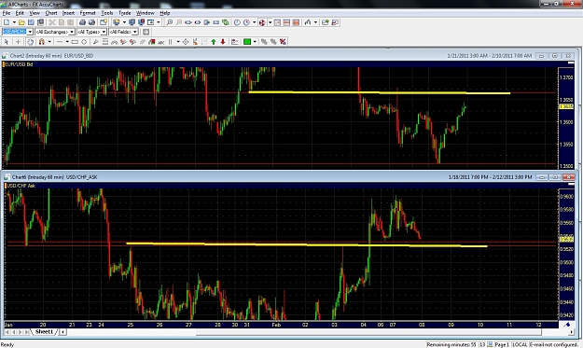Select the Sheet1 tab
583x348 pixels.
[x=44, y=331]
